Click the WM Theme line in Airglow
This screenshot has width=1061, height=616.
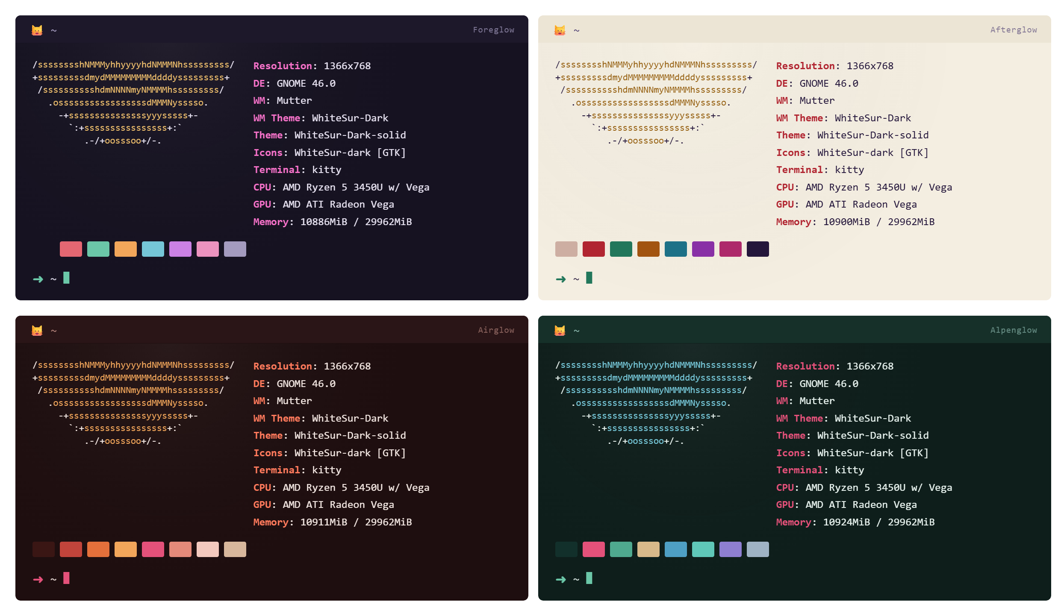pyautogui.click(x=321, y=419)
